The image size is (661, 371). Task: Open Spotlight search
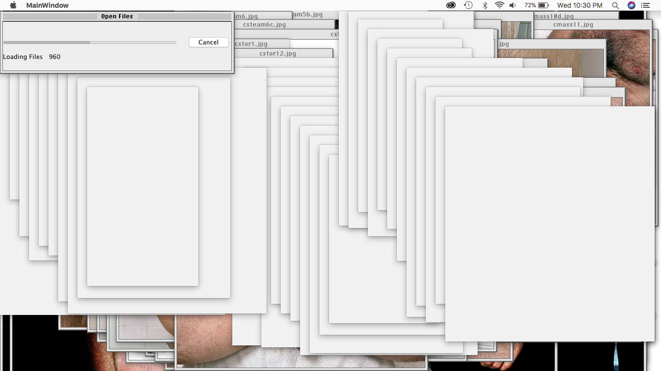click(x=616, y=5)
